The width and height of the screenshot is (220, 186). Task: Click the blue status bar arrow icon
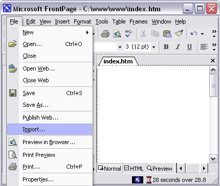click(138, 180)
